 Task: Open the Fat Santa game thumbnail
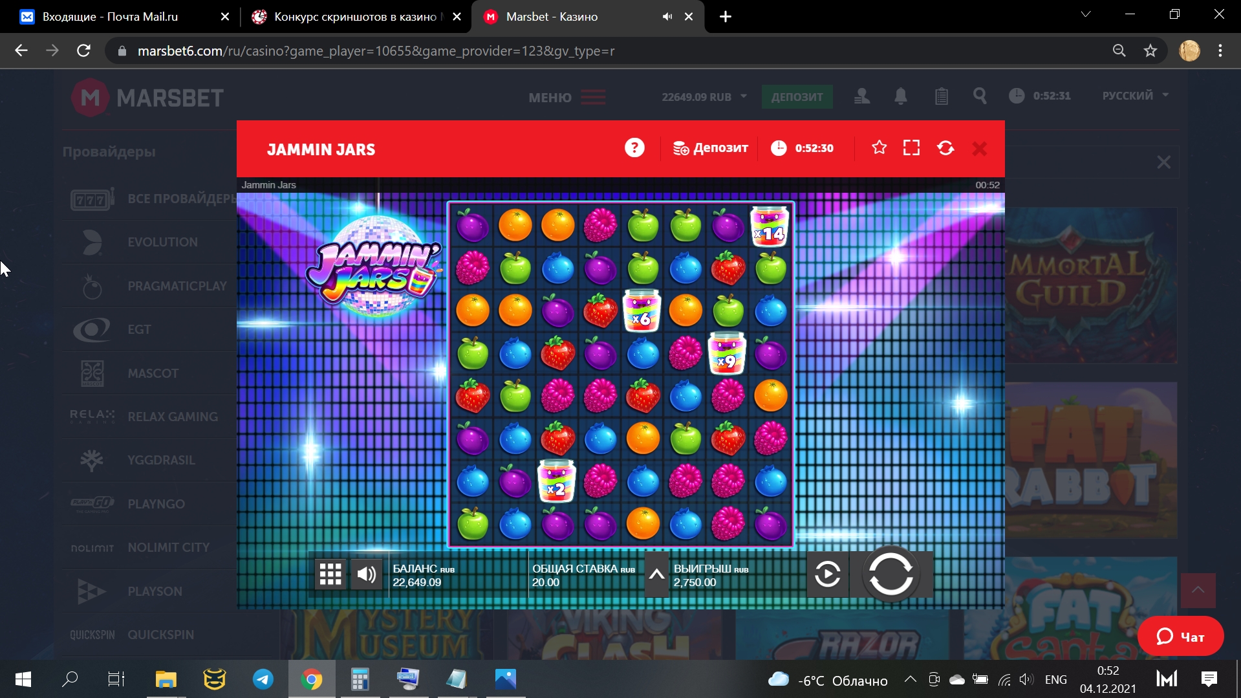pyautogui.click(x=1070, y=608)
